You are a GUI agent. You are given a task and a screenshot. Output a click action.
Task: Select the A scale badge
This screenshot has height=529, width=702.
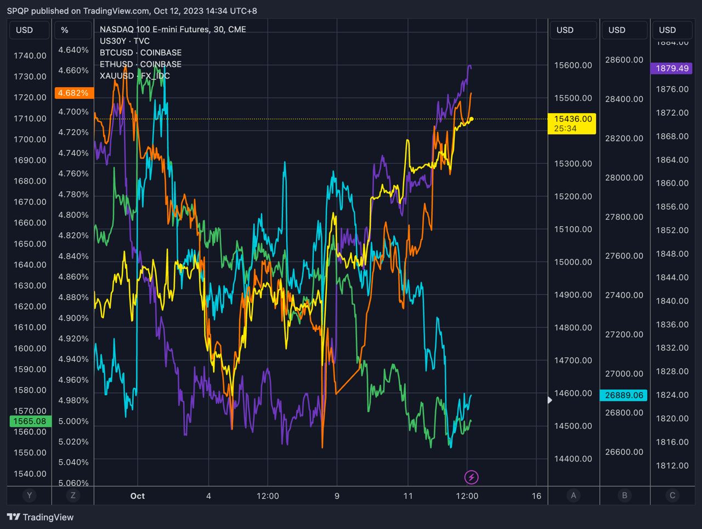pyautogui.click(x=574, y=496)
